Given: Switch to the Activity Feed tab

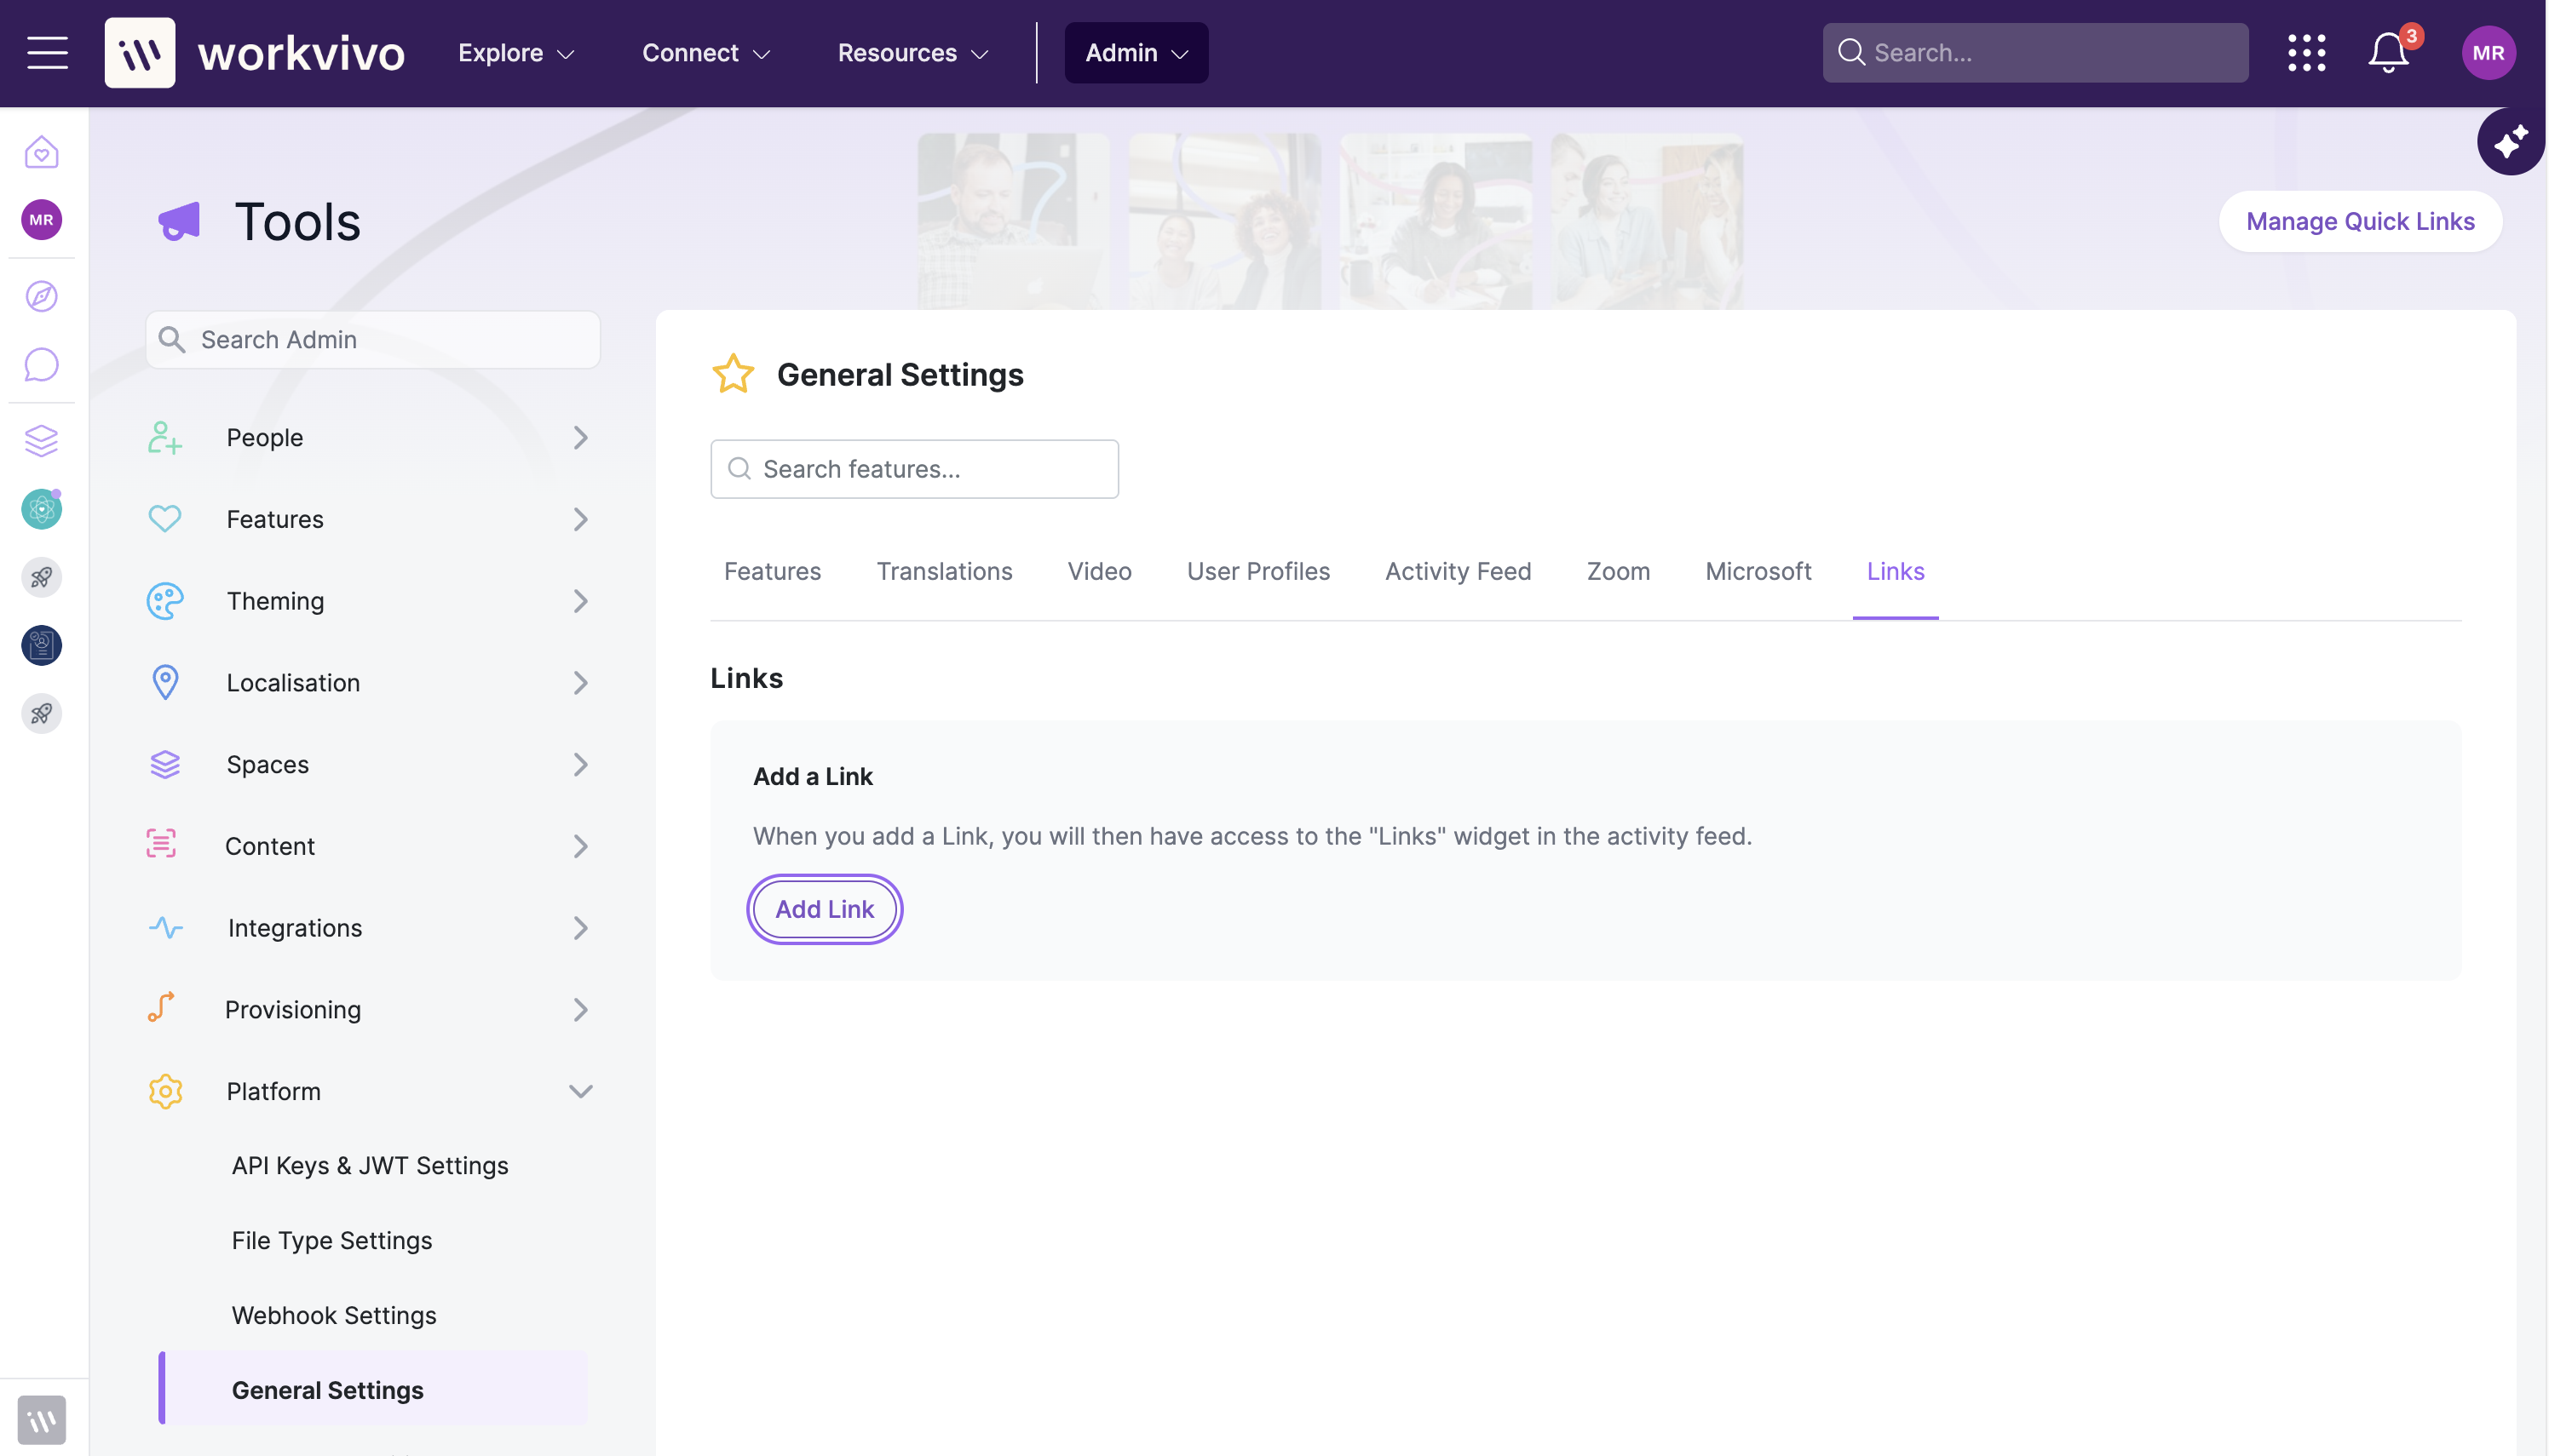Looking at the screenshot, I should pos(1458,571).
